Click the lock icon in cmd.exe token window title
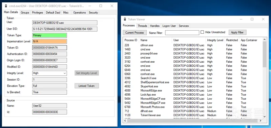The width and height of the screenshot is (271, 128). click(x=6, y=6)
